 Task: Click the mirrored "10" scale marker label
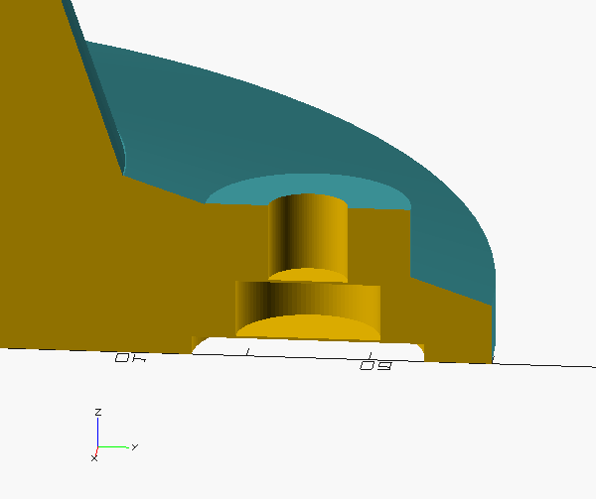pyautogui.click(x=130, y=357)
